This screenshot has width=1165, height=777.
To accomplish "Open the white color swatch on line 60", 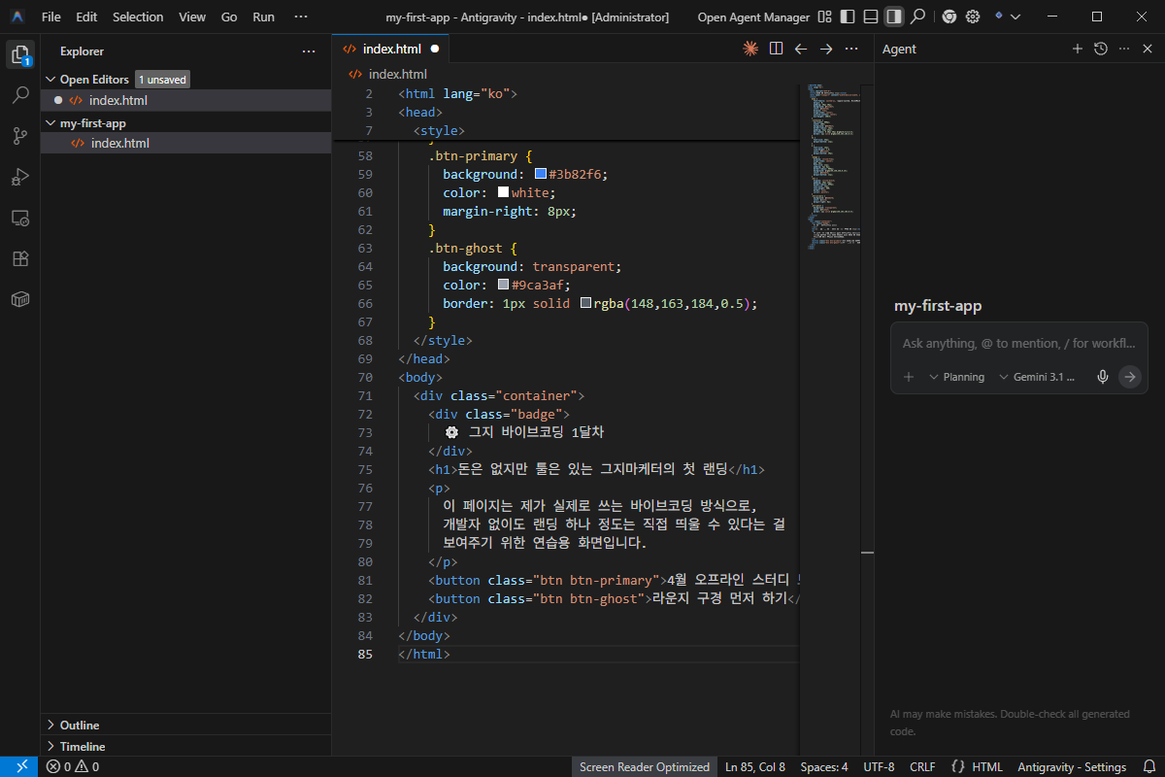I will tap(504, 192).
